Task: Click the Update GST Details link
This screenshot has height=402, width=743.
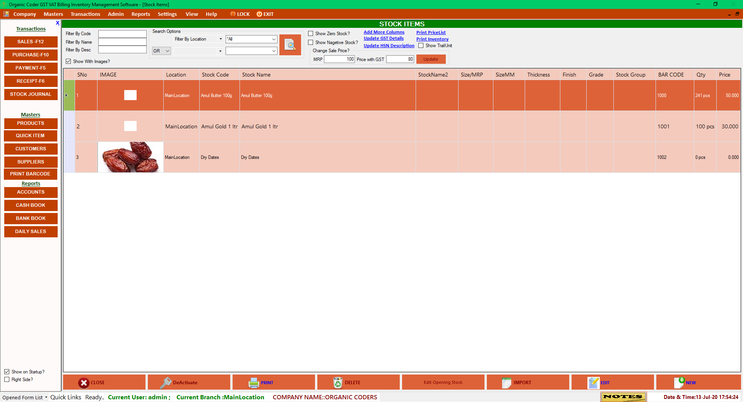Action: pos(383,38)
